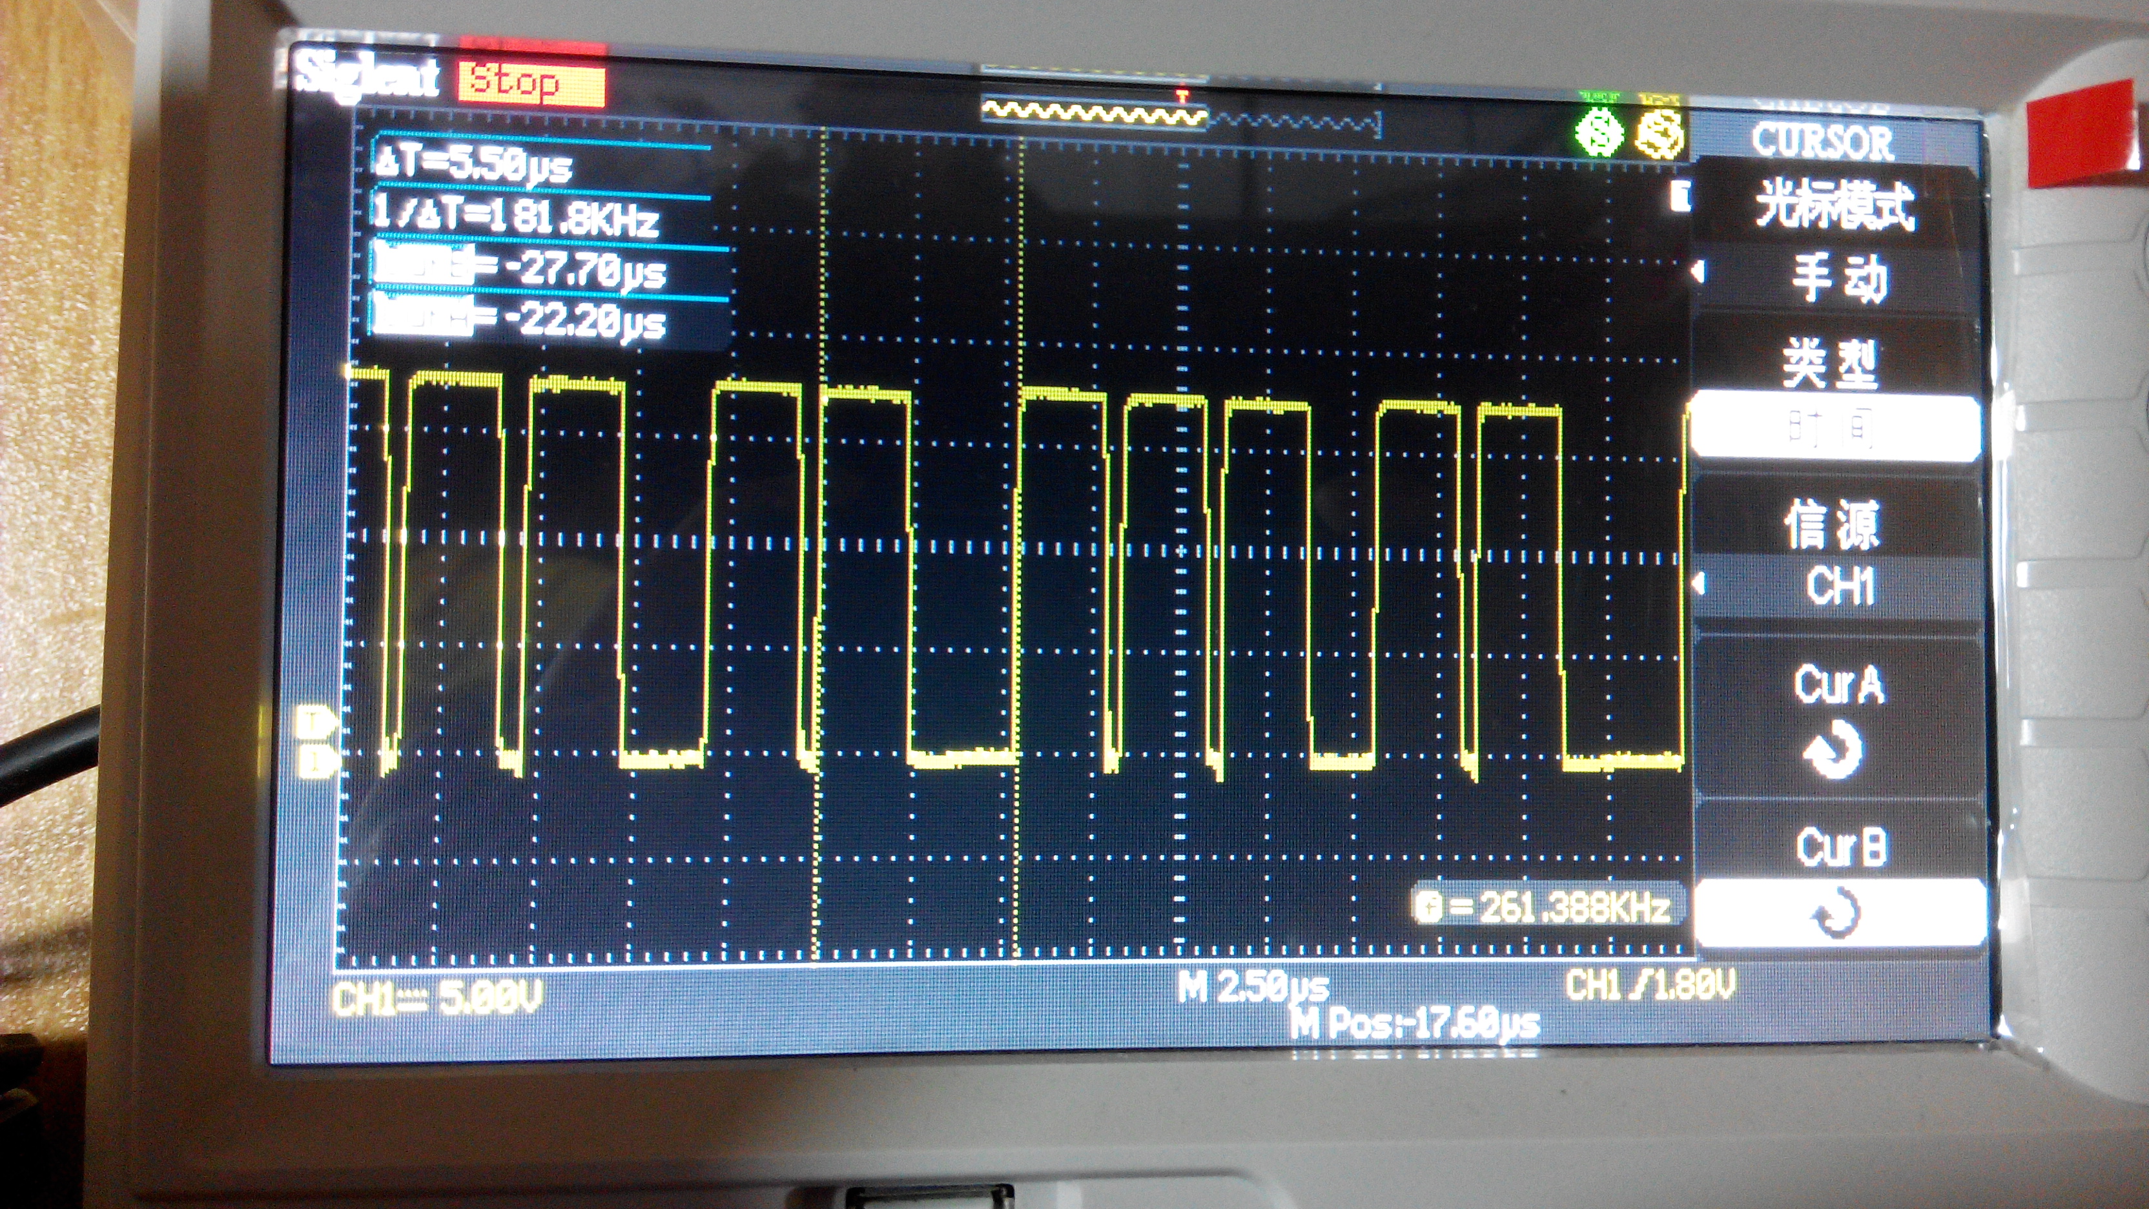The image size is (2149, 1209).
Task: Choose the 手动 manual mode setting
Action: (1838, 279)
